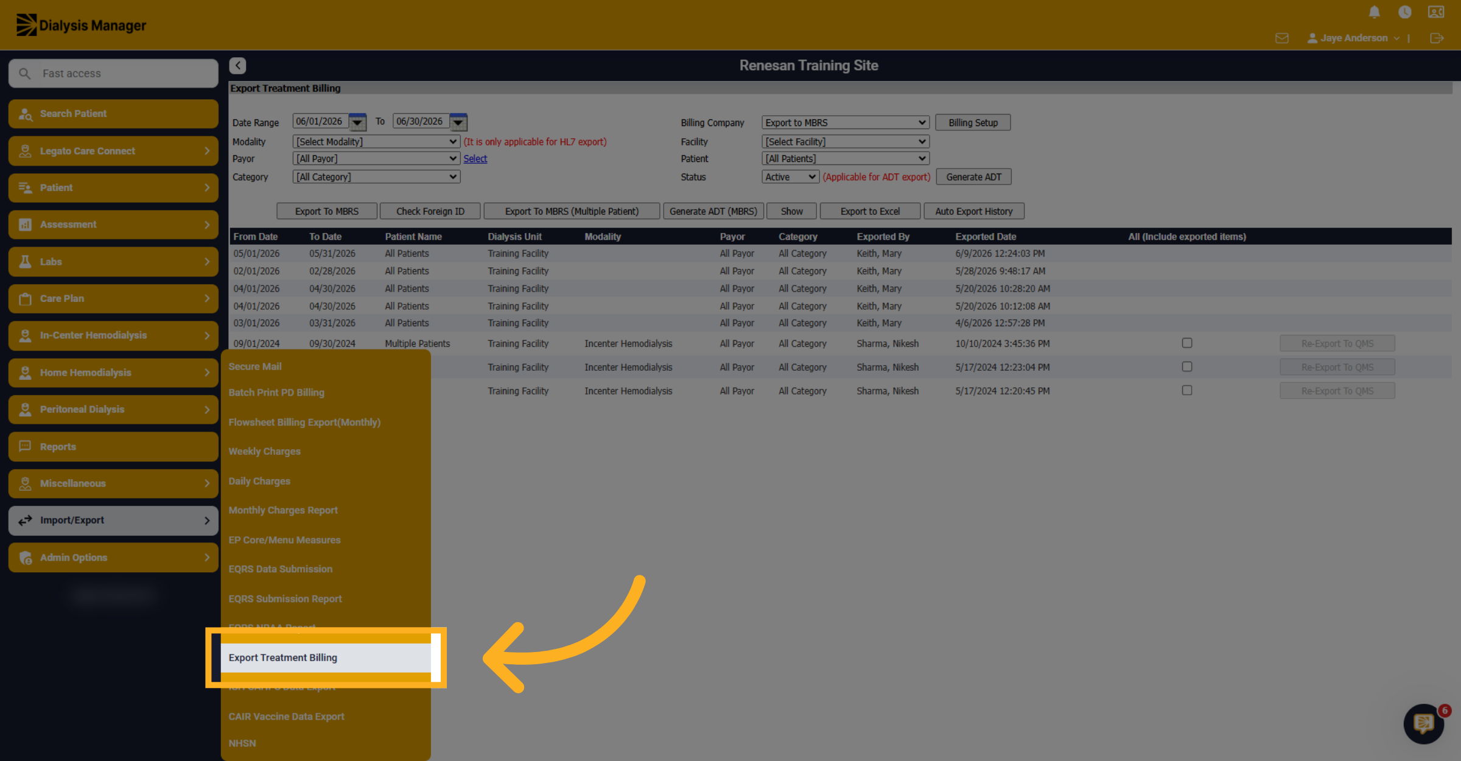The height and width of the screenshot is (761, 1461).
Task: Click the Care Plan clipboard icon
Action: pos(25,299)
